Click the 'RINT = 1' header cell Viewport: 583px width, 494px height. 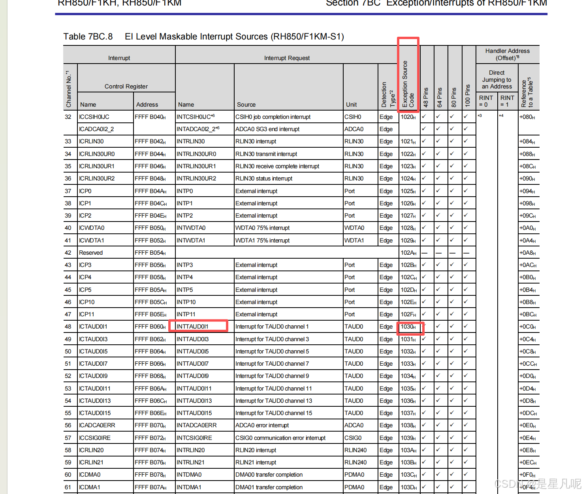click(x=507, y=101)
